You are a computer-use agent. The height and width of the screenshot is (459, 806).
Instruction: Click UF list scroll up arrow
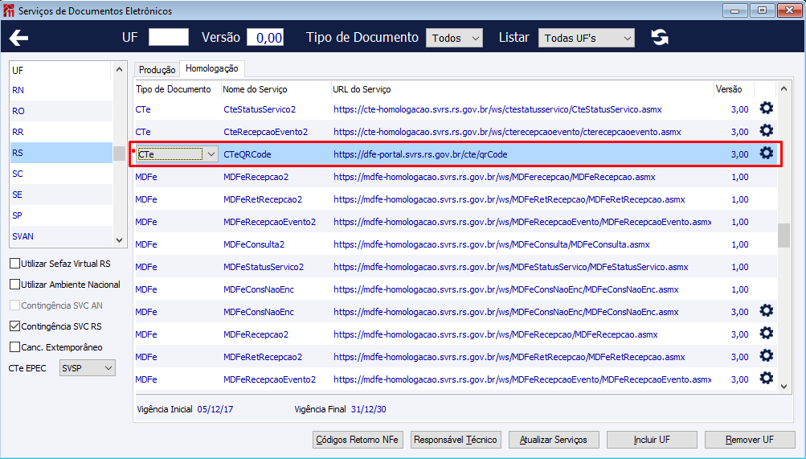[x=119, y=69]
